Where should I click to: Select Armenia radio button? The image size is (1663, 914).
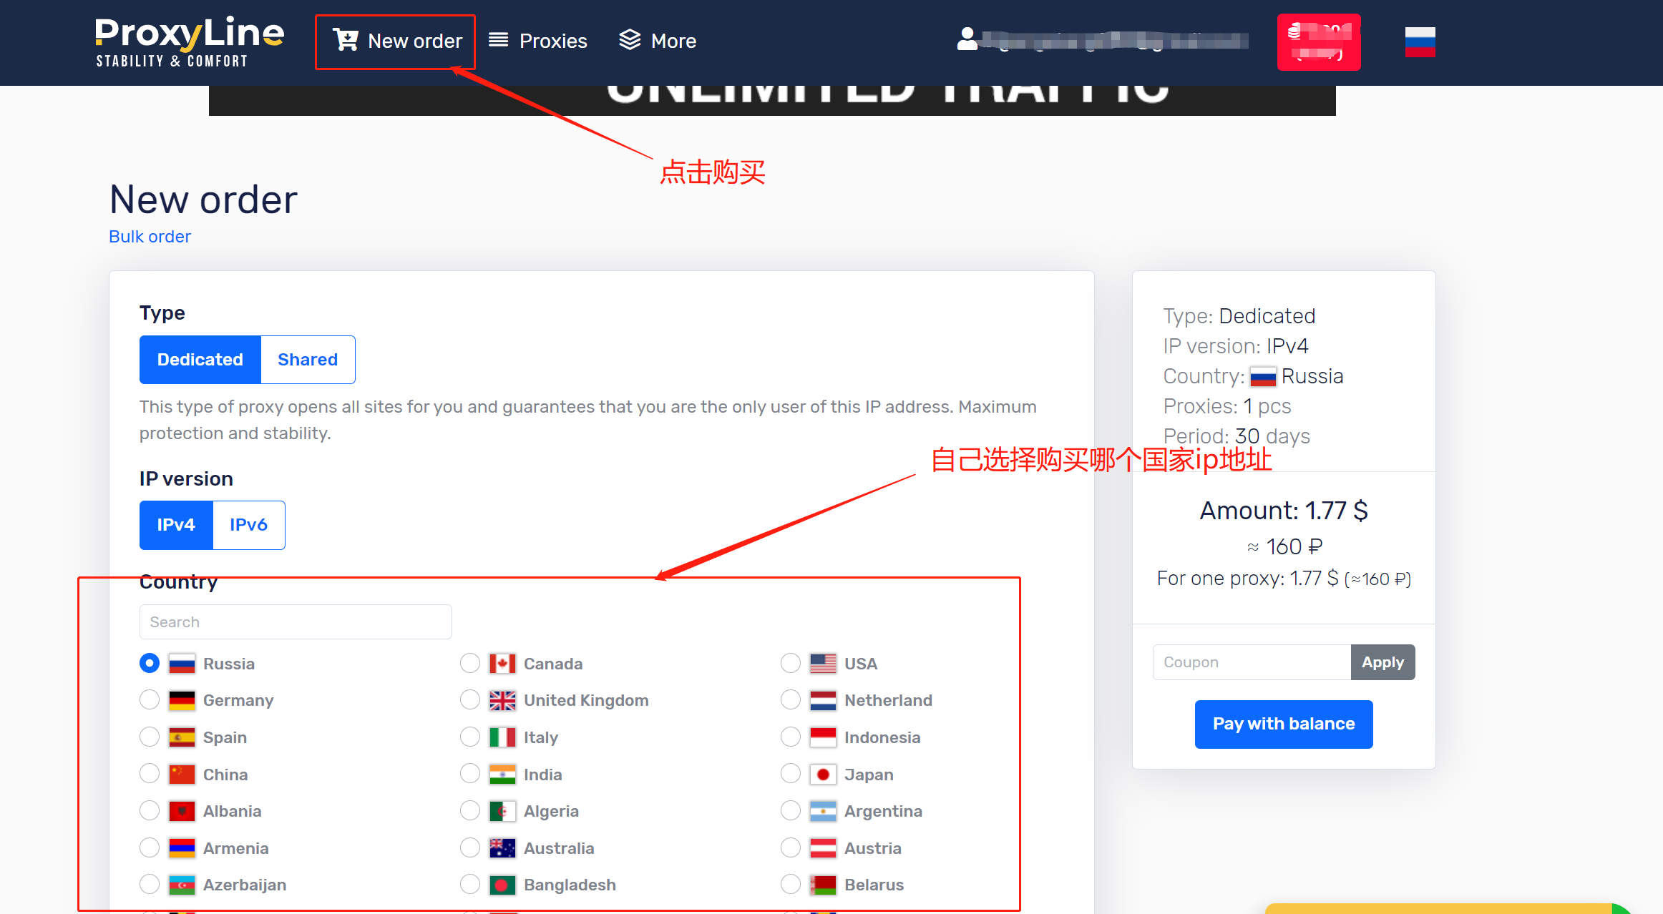click(150, 847)
